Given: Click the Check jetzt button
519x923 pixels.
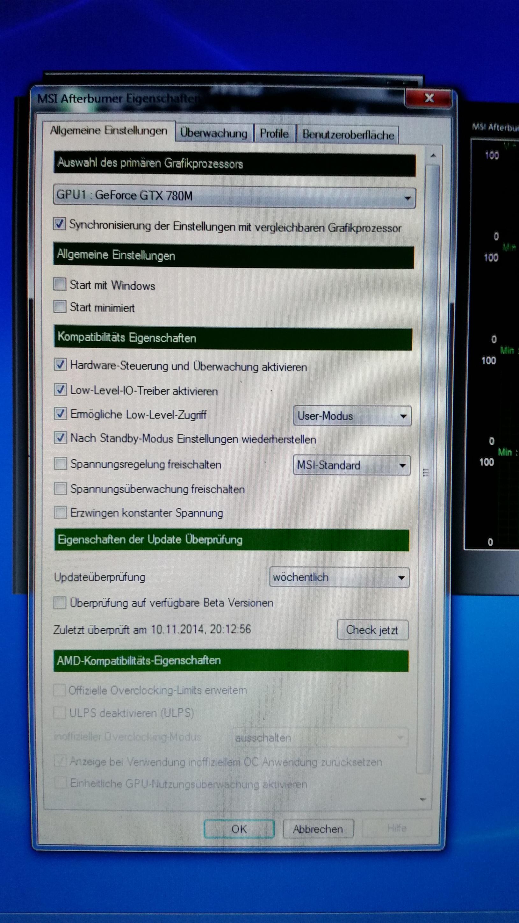Looking at the screenshot, I should click(372, 630).
